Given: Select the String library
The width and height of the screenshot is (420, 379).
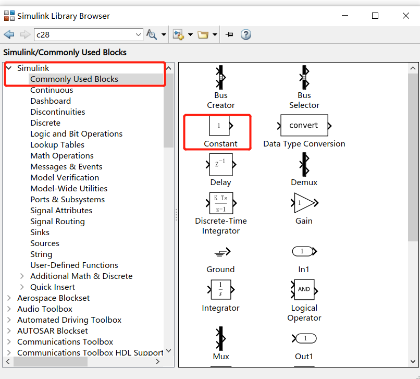Looking at the screenshot, I should click(41, 254).
